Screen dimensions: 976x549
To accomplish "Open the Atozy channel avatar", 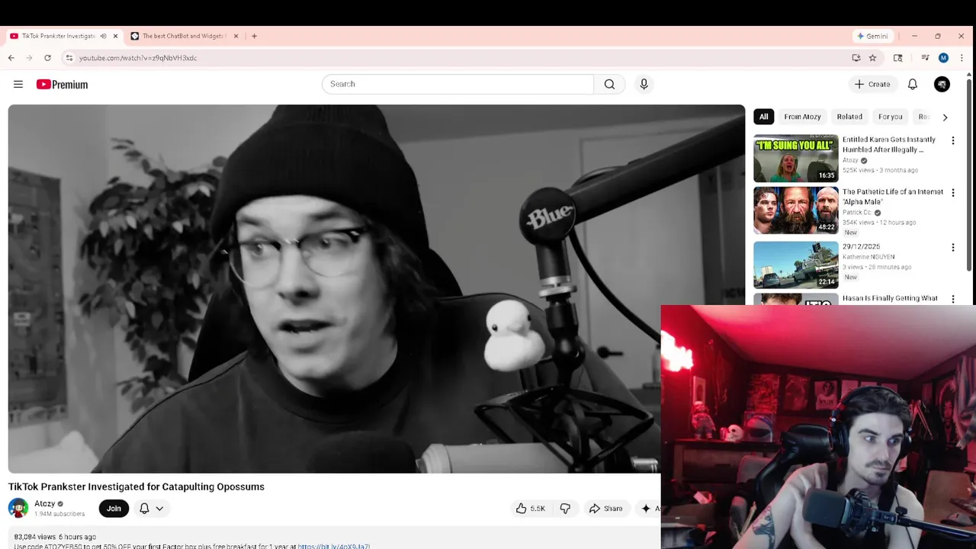I will [x=18, y=508].
